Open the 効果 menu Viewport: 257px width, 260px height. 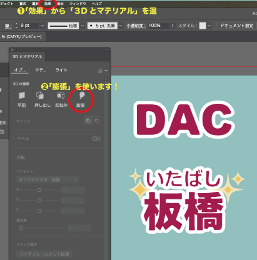click(x=48, y=4)
